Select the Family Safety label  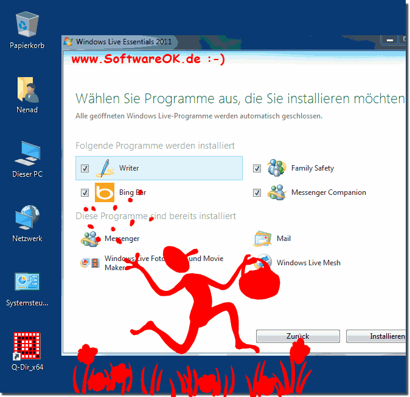coord(313,168)
